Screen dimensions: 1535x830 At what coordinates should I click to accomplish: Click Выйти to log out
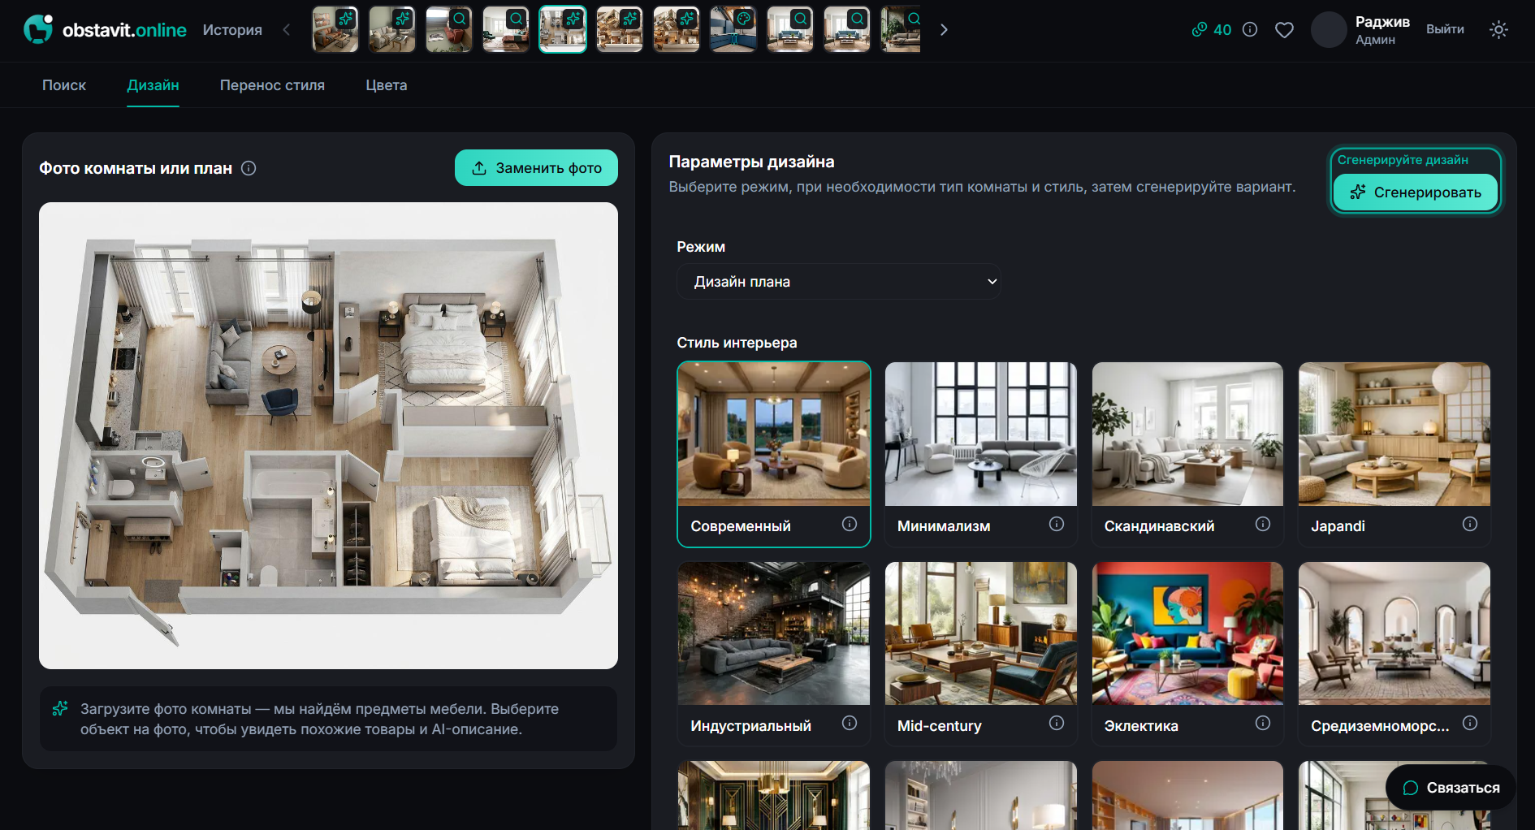(x=1445, y=29)
